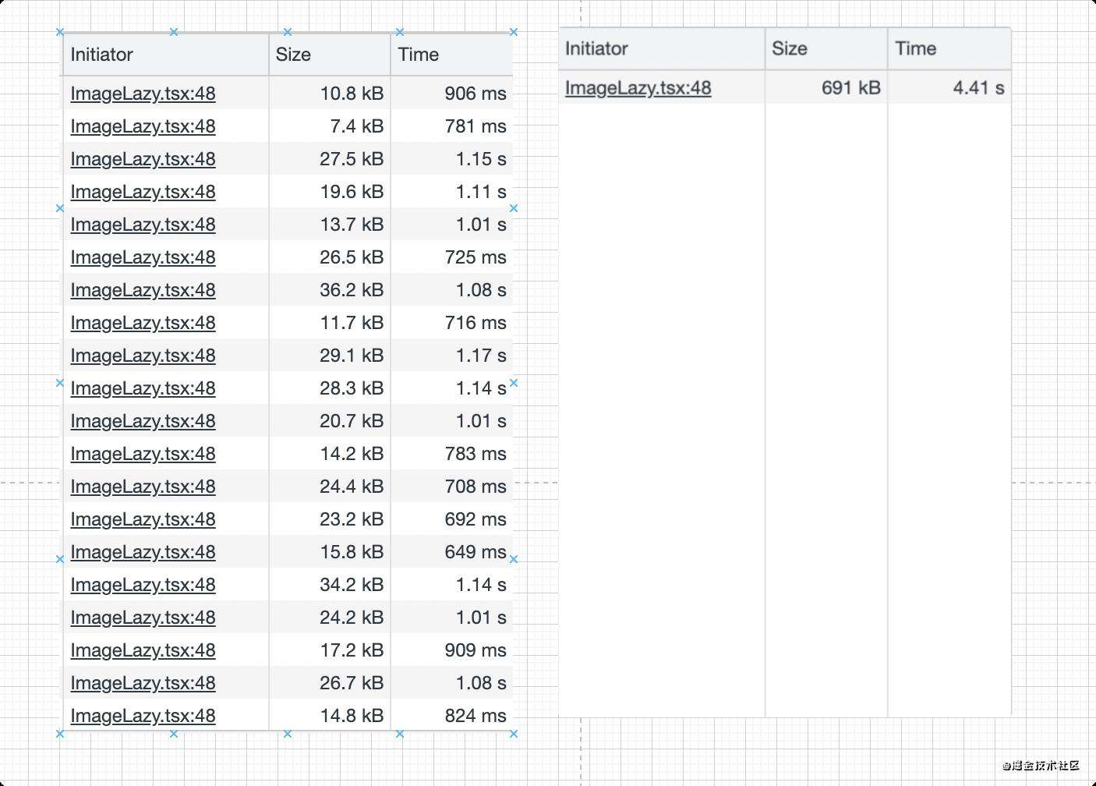The width and height of the screenshot is (1096, 786).
Task: Select the 19.6 kB size cell
Action: 330,192
